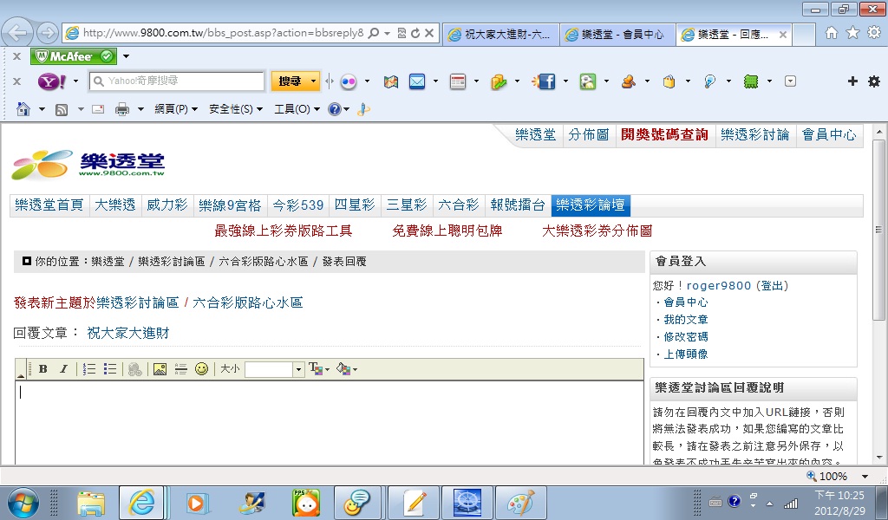Click the printer icon in the command bar
The height and width of the screenshot is (520, 888).
pyautogui.click(x=122, y=109)
